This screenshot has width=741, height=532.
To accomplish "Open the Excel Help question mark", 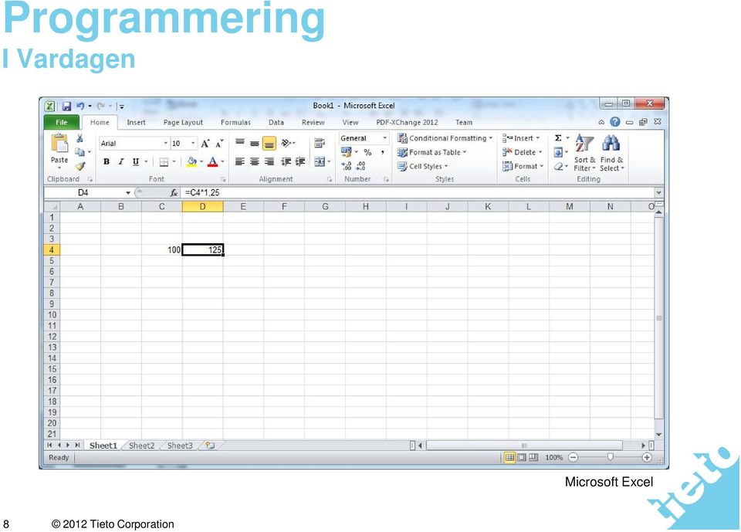I will pyautogui.click(x=615, y=122).
